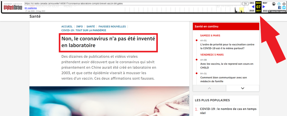This screenshot has width=287, height=116.
Task: Share capture on Twitter
Action: [284, 8]
